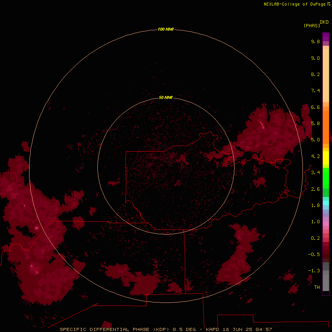Click the 5.0 value on the color scale
332x332 pixels.
point(315,140)
